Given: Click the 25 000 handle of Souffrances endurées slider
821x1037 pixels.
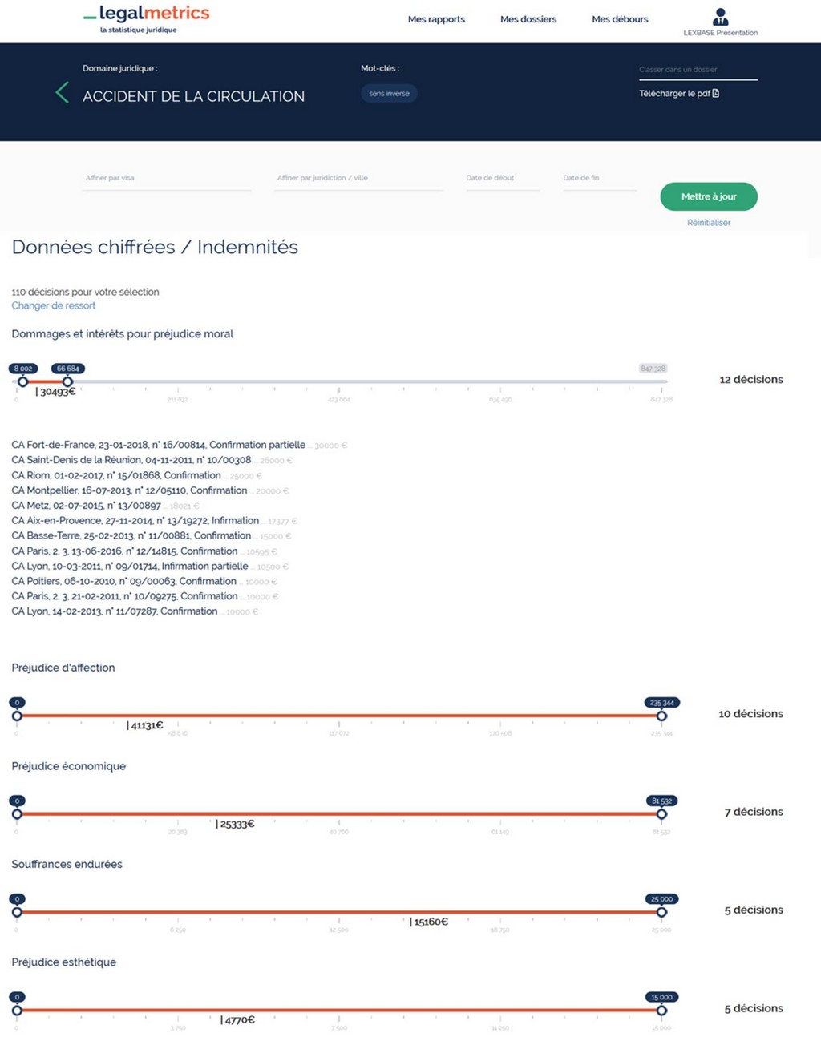Looking at the screenshot, I should point(661,912).
